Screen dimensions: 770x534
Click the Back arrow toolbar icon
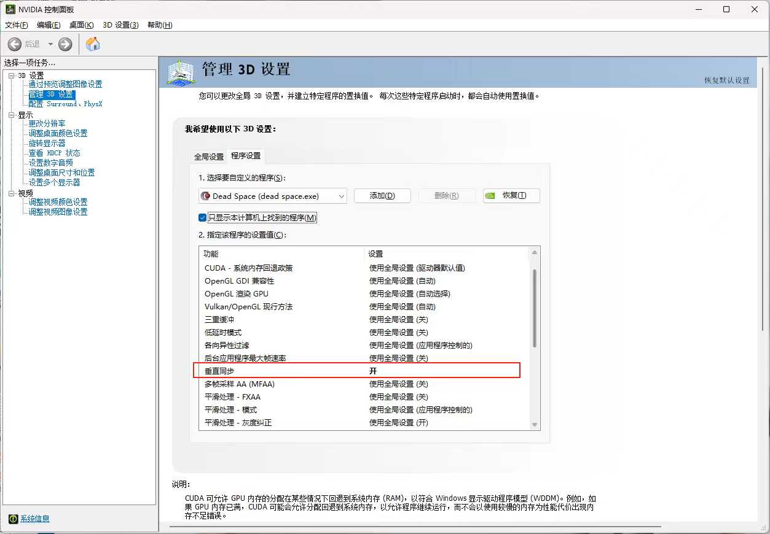[15, 44]
